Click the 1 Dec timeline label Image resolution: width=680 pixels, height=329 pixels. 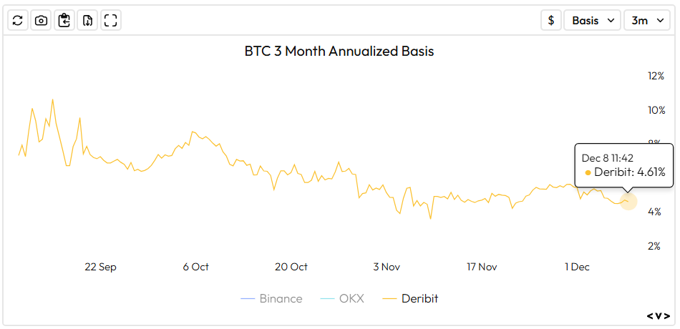coord(577,267)
